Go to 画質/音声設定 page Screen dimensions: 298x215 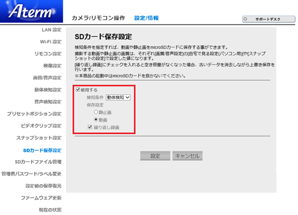[47, 78]
